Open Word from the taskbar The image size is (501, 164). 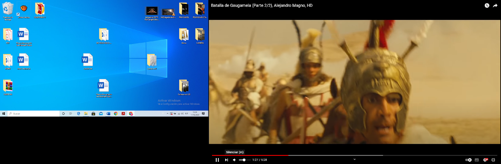(x=108, y=113)
